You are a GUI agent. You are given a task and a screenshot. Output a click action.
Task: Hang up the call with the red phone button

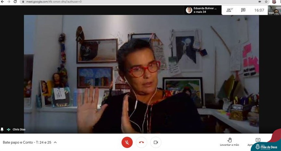141,142
